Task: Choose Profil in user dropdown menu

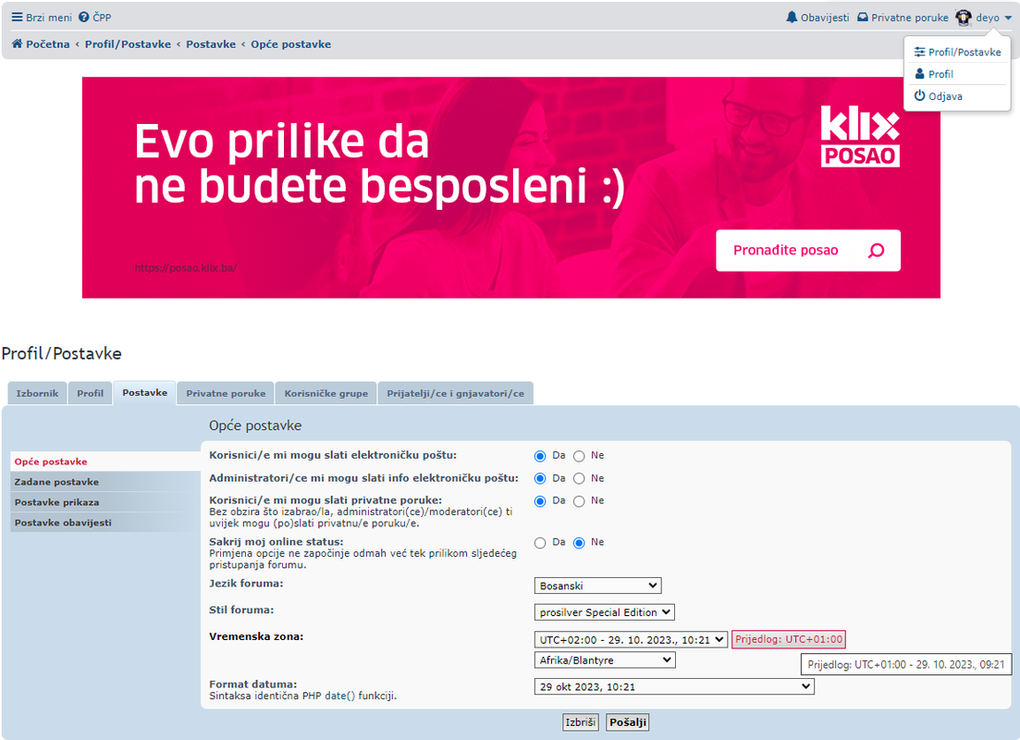Action: click(x=957, y=74)
